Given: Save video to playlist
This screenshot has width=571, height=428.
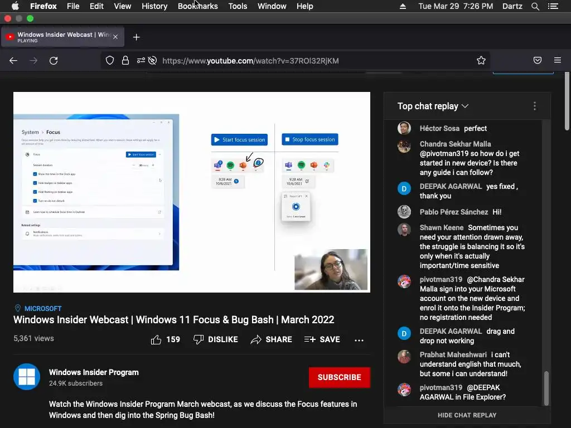Looking at the screenshot, I should pyautogui.click(x=322, y=339).
